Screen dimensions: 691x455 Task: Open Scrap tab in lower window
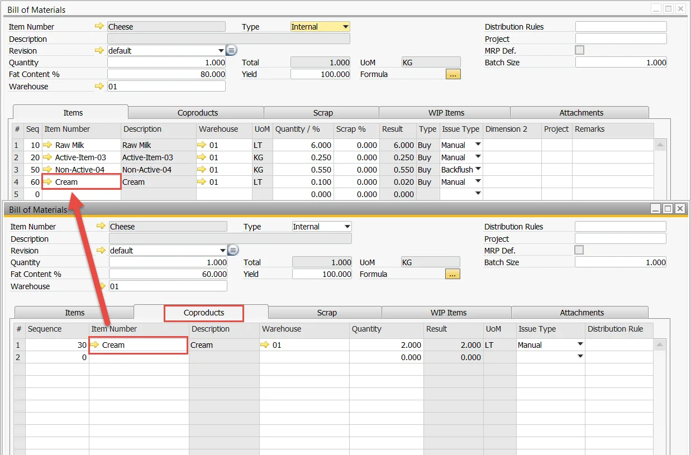(327, 313)
